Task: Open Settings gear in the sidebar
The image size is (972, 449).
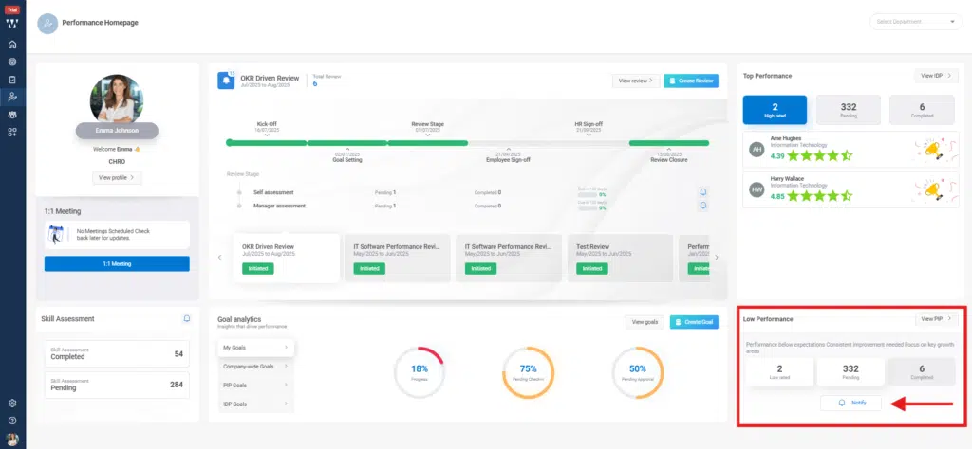Action: (x=12, y=404)
